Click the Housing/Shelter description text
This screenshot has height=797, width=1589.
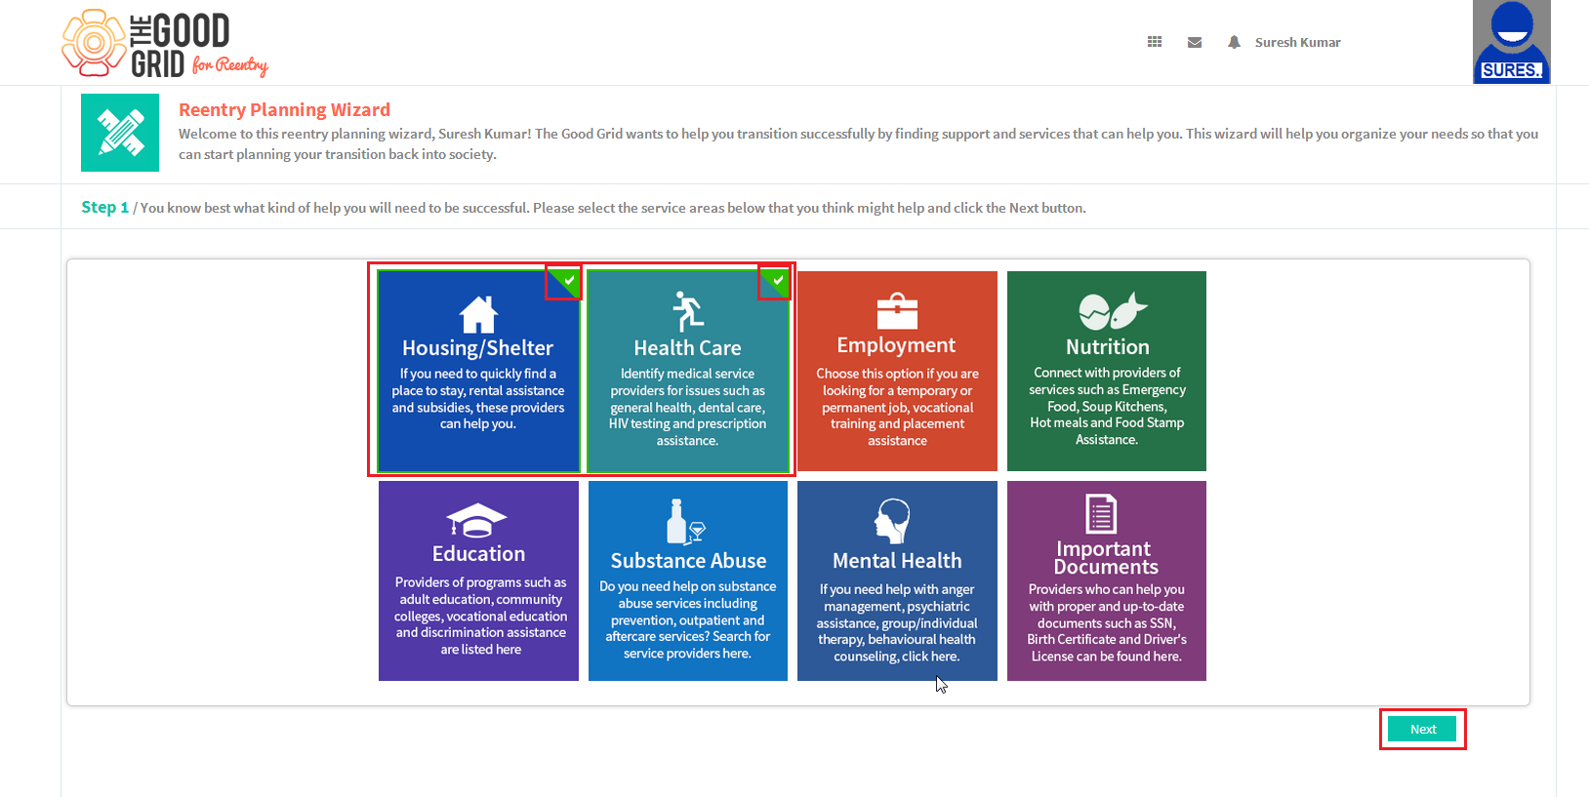478,399
